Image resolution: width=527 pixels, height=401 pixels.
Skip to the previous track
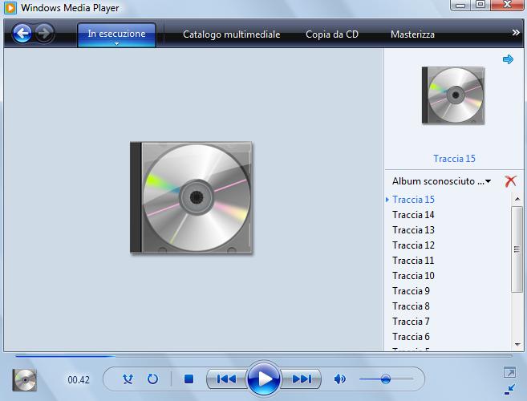(226, 379)
